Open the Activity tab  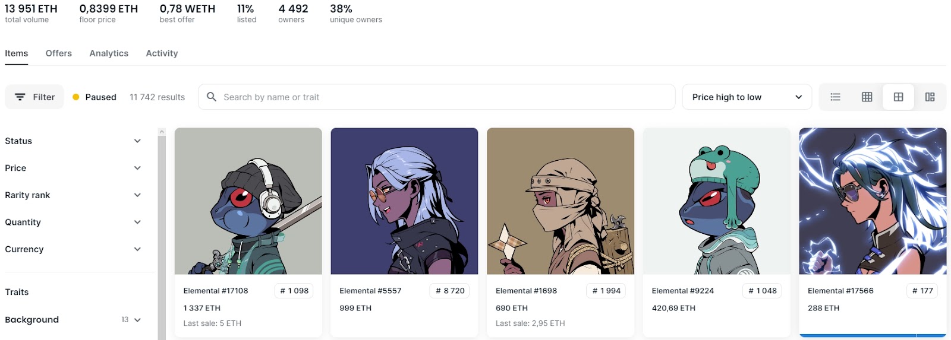162,53
